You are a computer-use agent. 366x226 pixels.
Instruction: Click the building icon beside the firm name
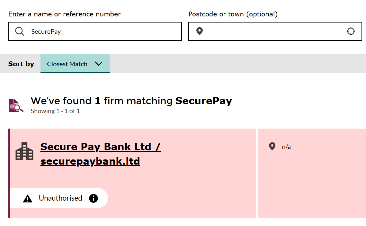(x=24, y=151)
